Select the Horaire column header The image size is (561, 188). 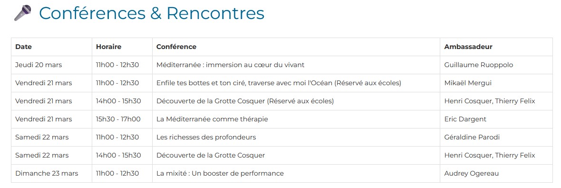point(109,47)
